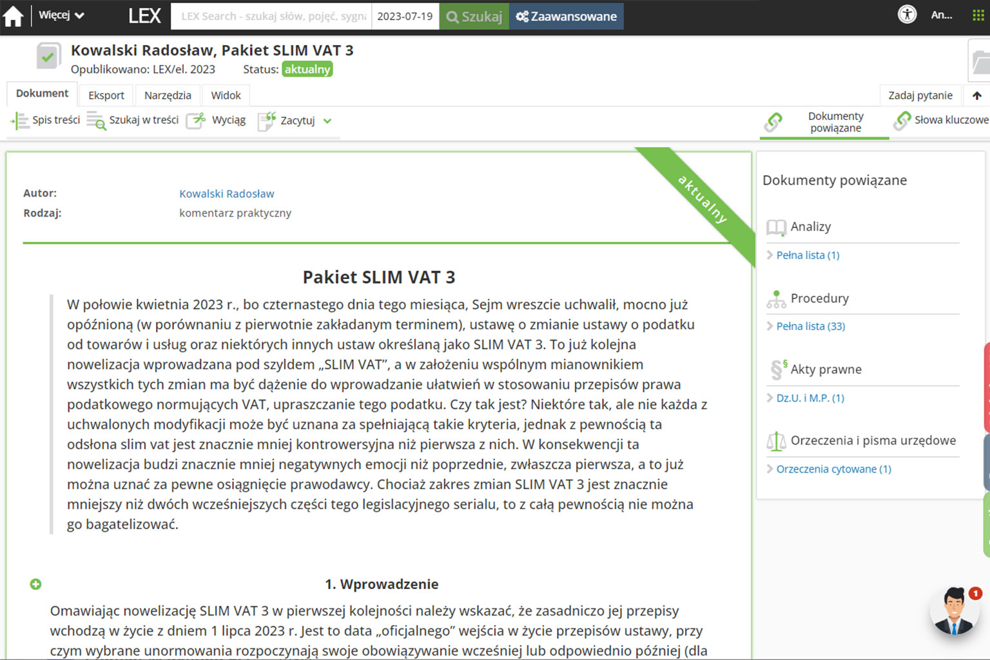Screen dimensions: 990x660
Task: Open author link Kowalski Radosław
Action: [x=226, y=193]
